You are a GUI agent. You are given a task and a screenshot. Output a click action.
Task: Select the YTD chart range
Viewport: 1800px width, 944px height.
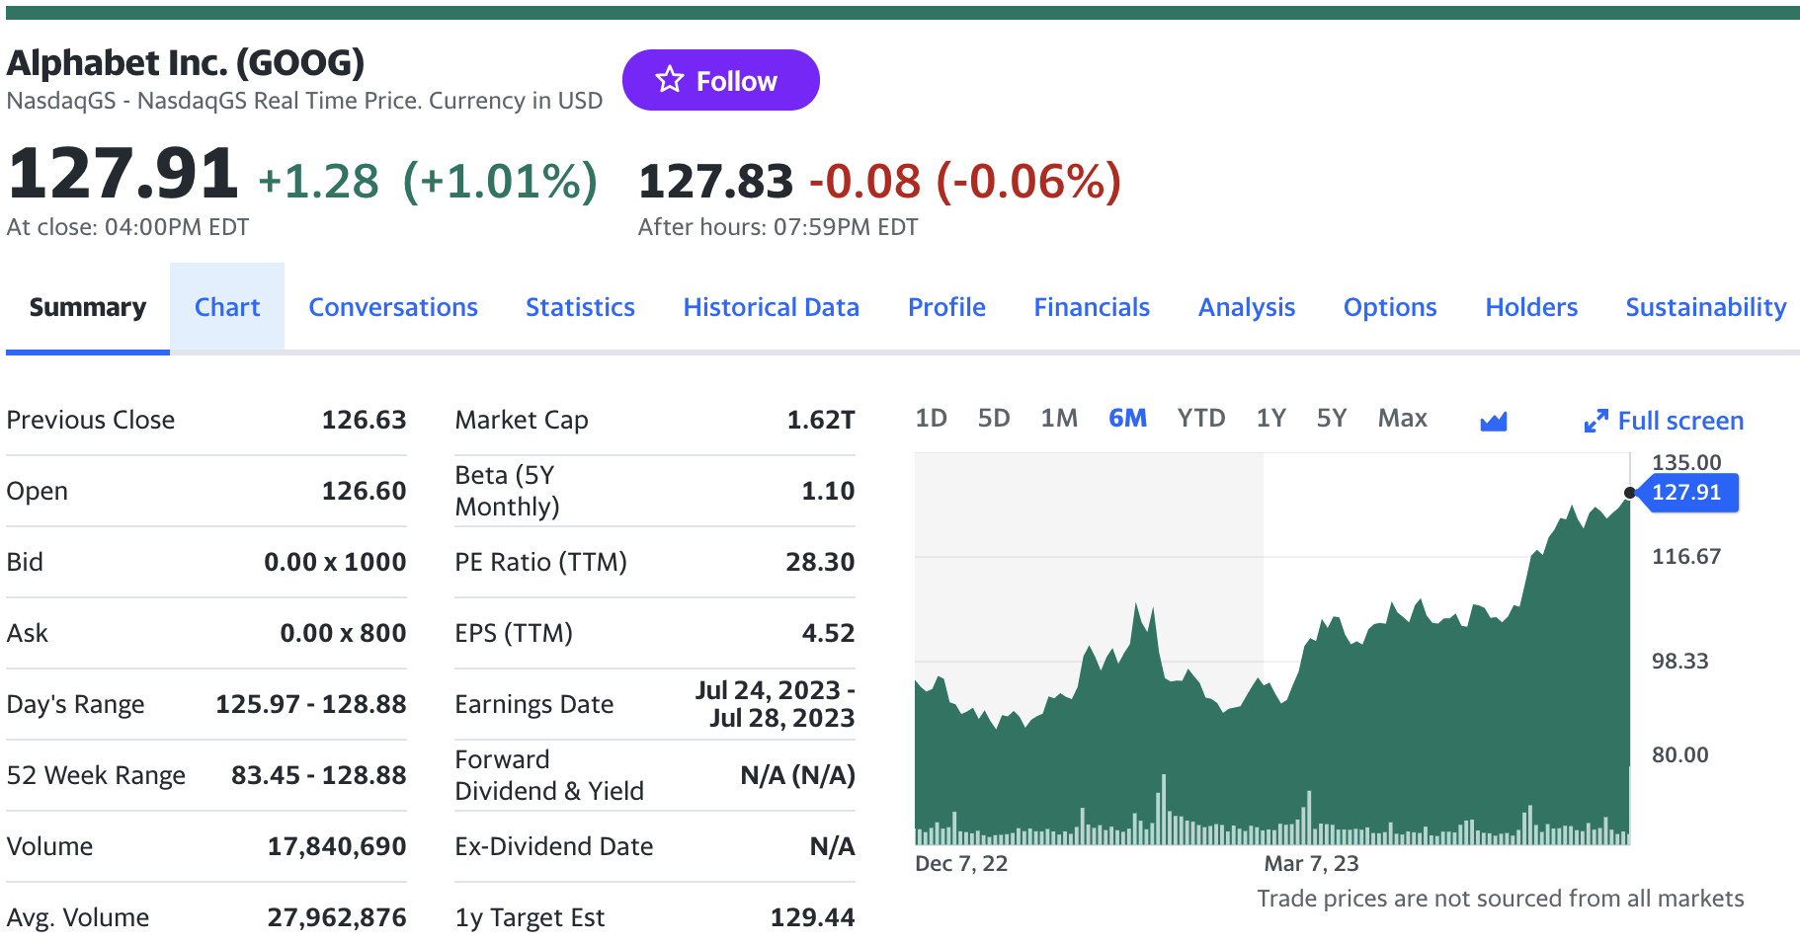click(x=1201, y=418)
